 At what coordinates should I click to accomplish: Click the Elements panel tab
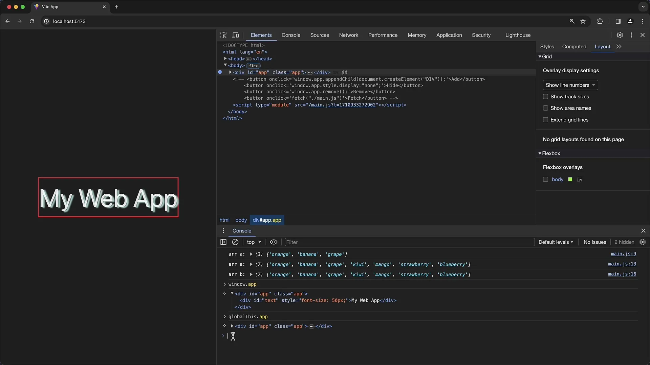point(261,35)
